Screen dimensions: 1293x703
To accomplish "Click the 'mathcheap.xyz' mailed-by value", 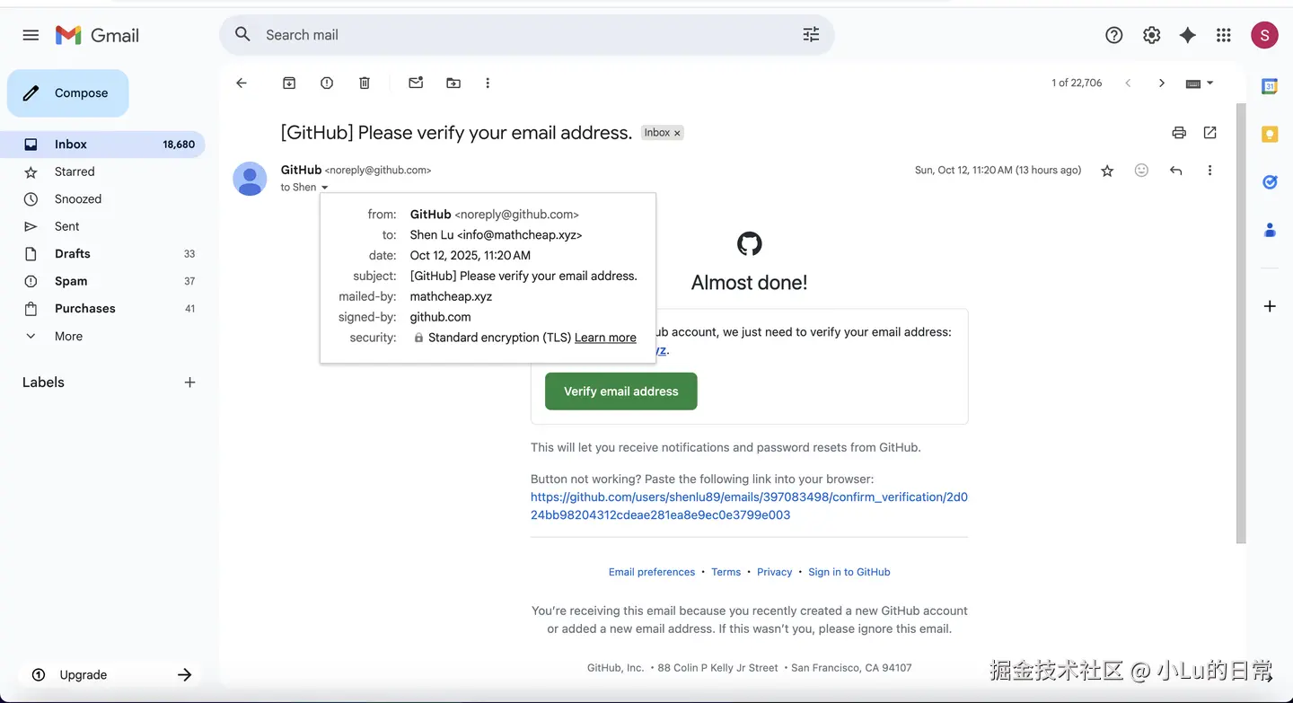I will (451, 296).
